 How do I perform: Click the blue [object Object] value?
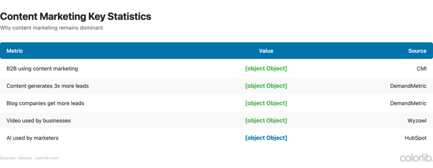[x=266, y=138]
